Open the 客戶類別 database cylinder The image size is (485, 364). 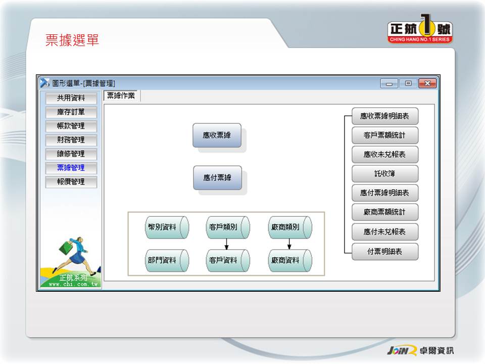coord(228,227)
